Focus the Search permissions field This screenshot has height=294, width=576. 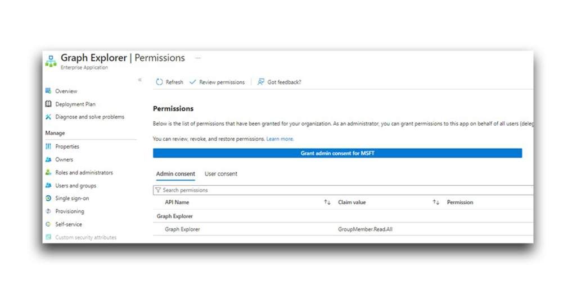tap(343, 190)
